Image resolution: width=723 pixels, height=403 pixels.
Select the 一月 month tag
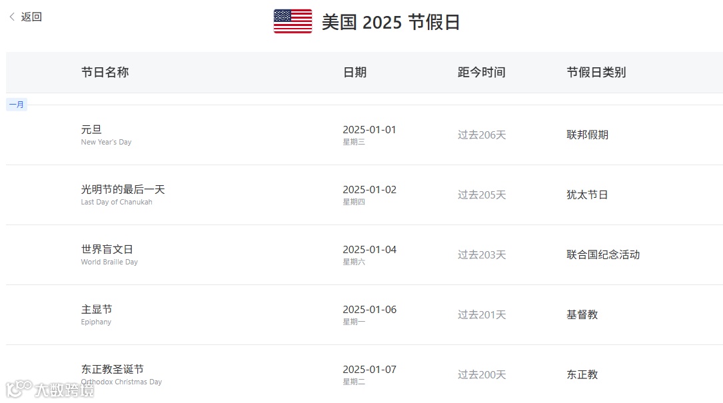[x=17, y=105]
